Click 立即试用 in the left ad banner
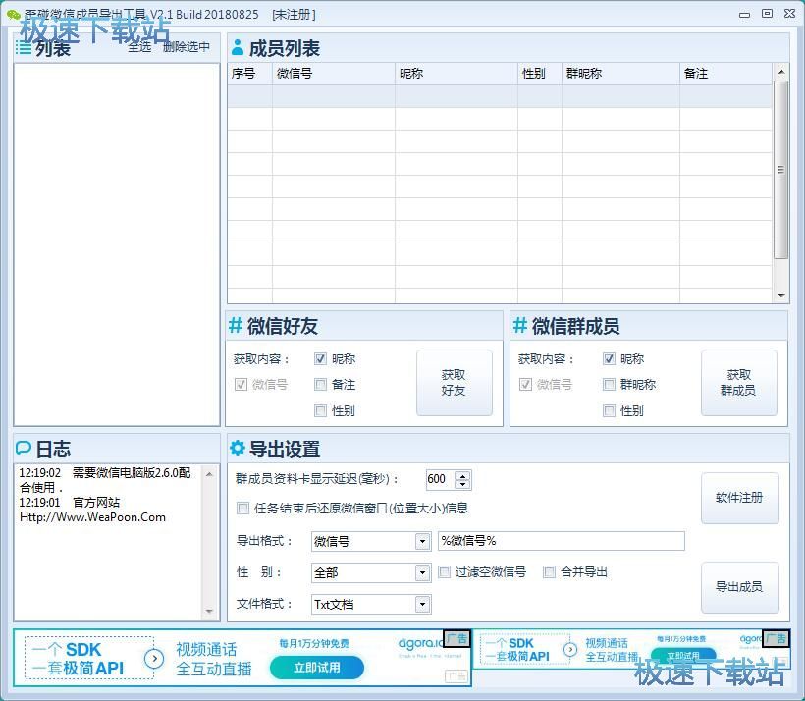 click(317, 668)
